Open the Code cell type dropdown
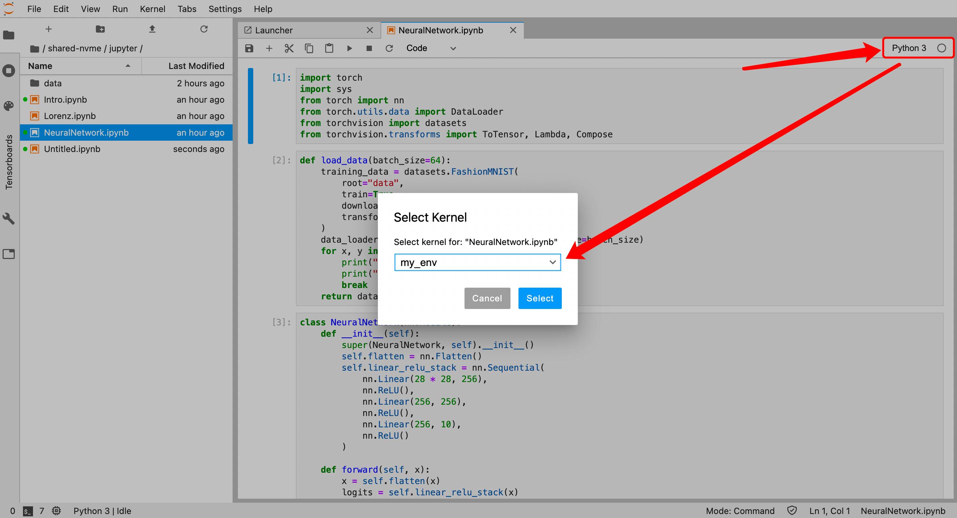This screenshot has width=957, height=518. pyautogui.click(x=431, y=48)
